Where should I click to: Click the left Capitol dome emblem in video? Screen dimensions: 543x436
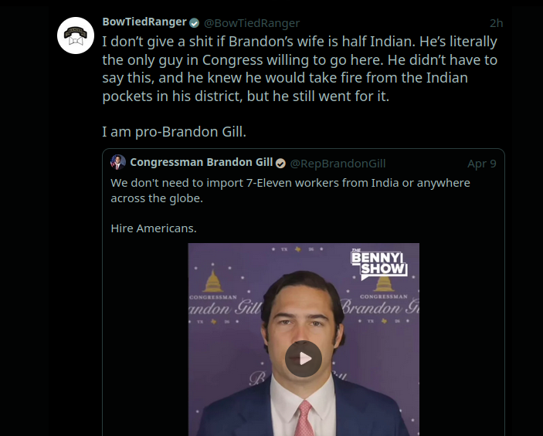point(212,282)
